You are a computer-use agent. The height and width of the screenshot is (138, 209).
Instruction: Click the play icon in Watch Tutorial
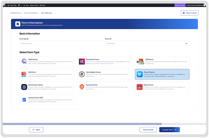click(184, 13)
